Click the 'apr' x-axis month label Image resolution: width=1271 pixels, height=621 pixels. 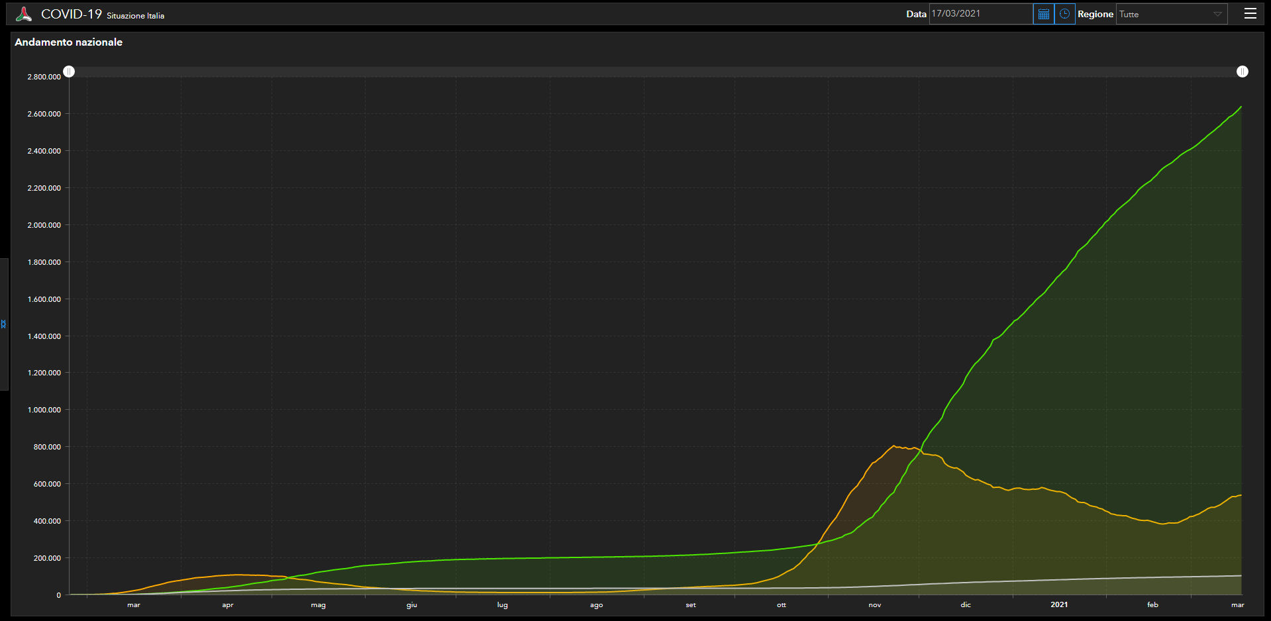coord(228,605)
